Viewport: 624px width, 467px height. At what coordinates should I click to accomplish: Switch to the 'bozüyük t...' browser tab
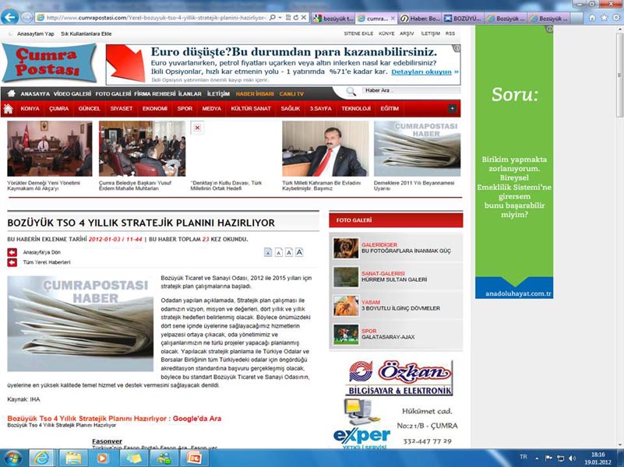point(333,18)
